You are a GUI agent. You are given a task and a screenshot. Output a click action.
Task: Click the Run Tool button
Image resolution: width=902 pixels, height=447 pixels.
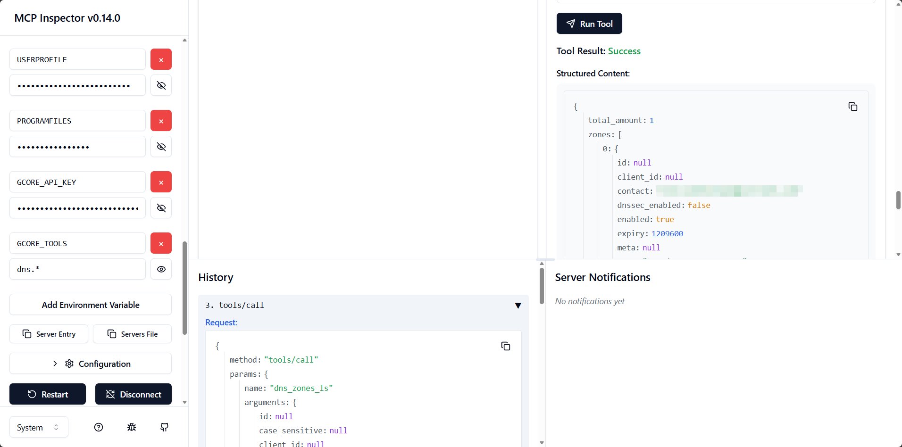[589, 24]
